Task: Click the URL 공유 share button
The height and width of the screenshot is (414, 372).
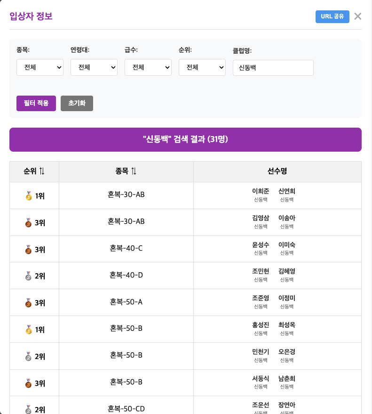Action: pos(332,16)
